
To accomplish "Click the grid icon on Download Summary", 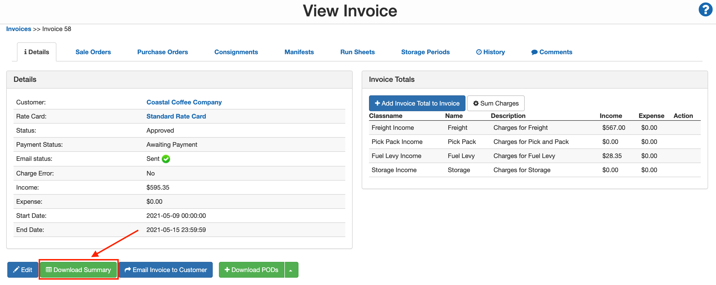I will pyautogui.click(x=49, y=269).
